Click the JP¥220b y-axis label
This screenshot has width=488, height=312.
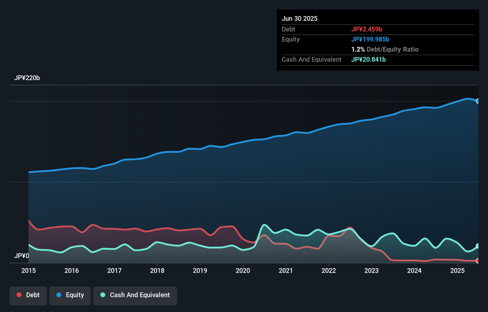coord(27,78)
